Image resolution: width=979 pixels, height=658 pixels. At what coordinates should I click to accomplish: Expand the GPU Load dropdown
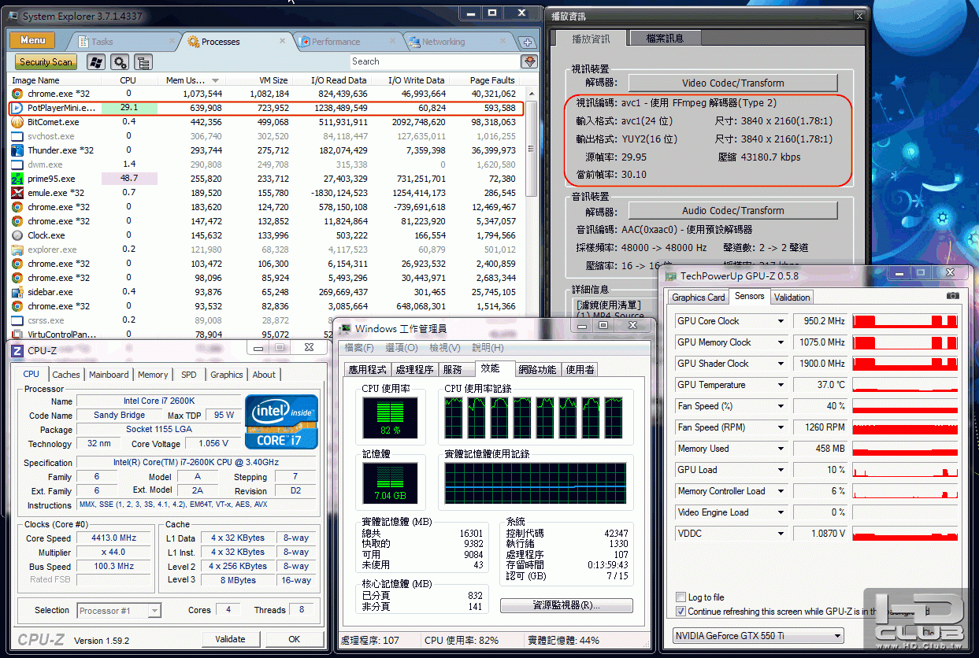point(781,470)
